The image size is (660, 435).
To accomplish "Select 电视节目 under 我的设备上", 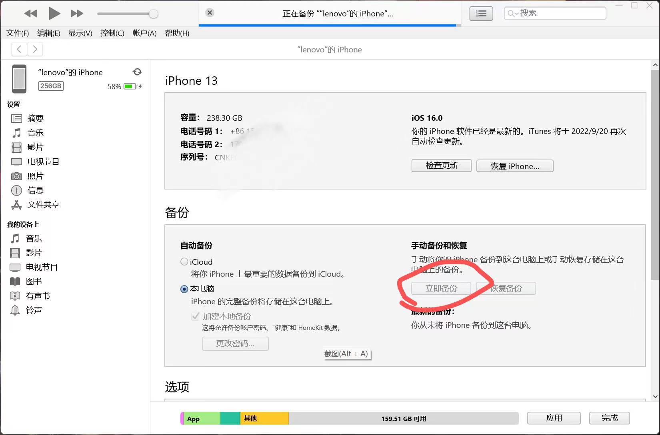I will click(42, 267).
